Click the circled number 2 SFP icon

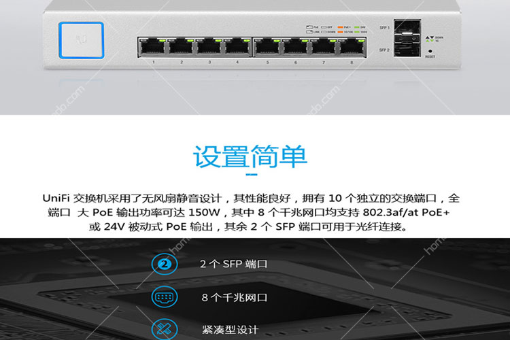coord(165,264)
